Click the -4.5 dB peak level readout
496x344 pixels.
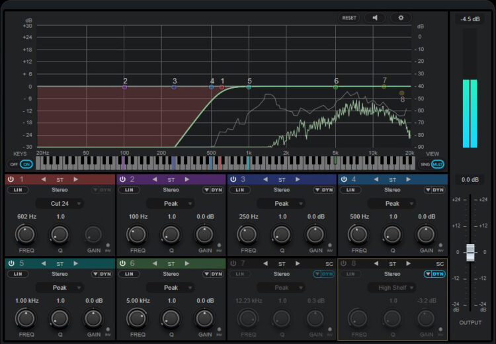(470, 19)
